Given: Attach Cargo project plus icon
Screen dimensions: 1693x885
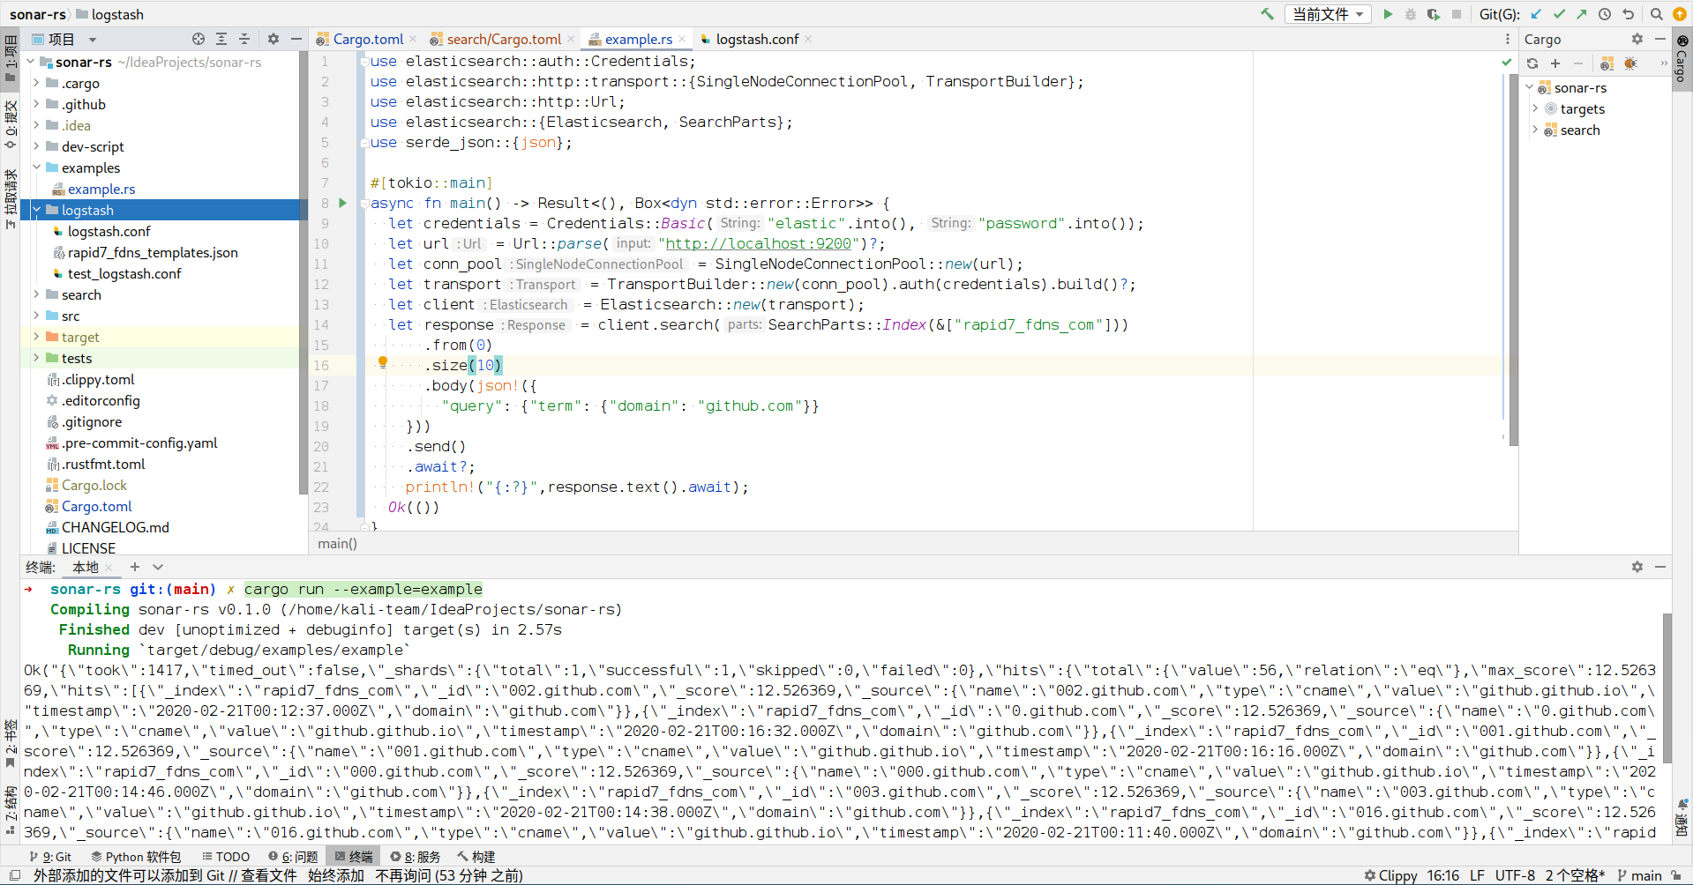Looking at the screenshot, I should pyautogui.click(x=1555, y=63).
